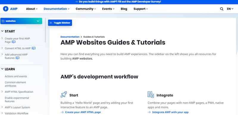Image resolution: width=238 pixels, height=115 pixels.
Task: Expand Create your first AMP Page item
Action: tap(2, 38)
